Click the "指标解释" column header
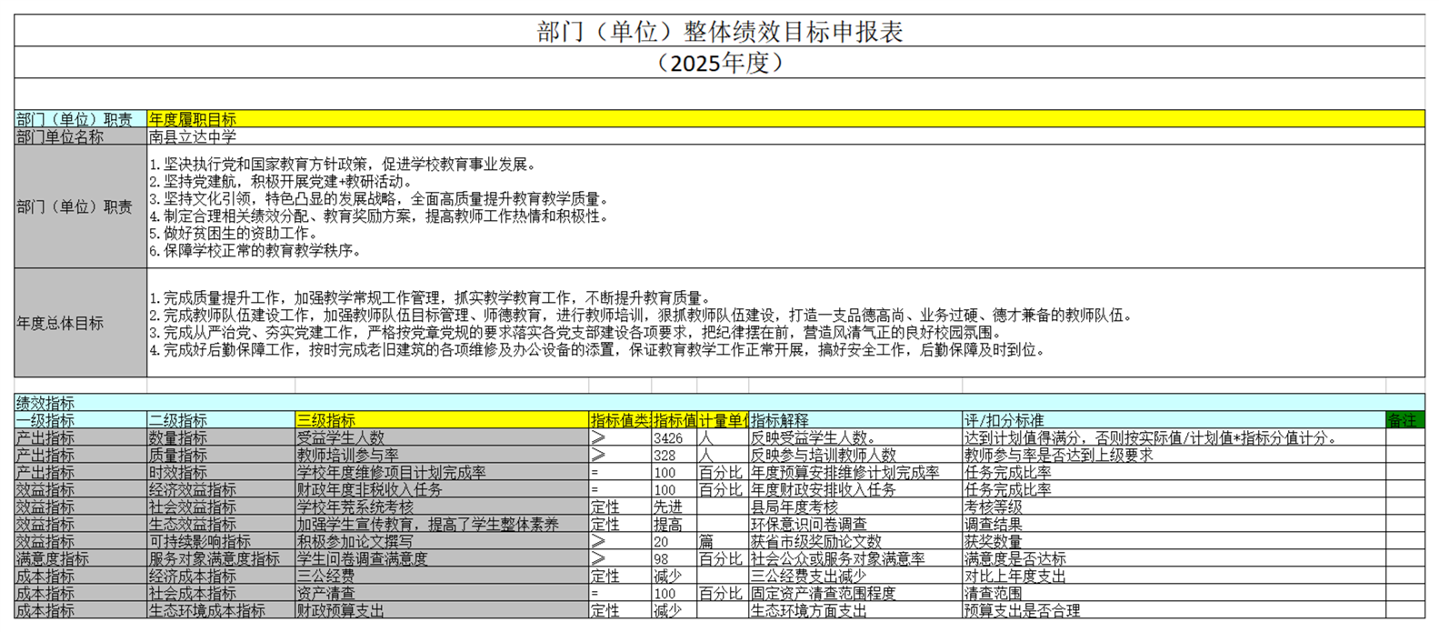Screen dimensions: 1439x632 855,420
